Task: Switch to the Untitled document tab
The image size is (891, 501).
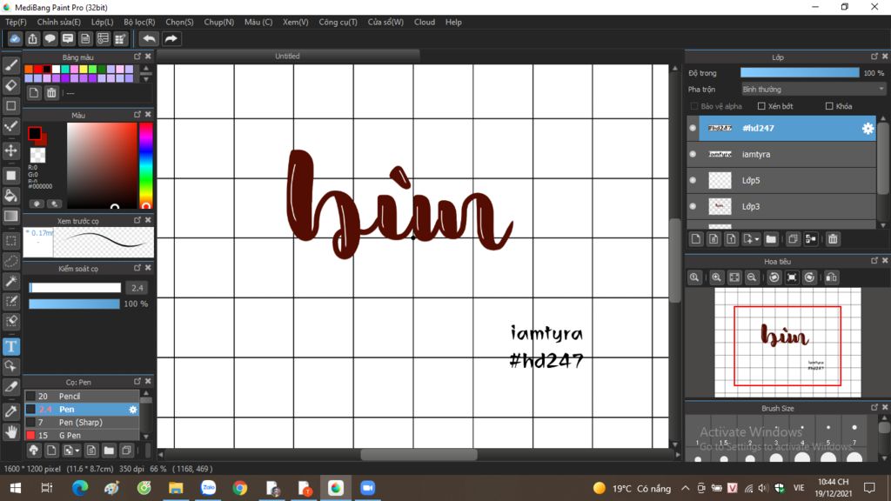Action: 287,57
